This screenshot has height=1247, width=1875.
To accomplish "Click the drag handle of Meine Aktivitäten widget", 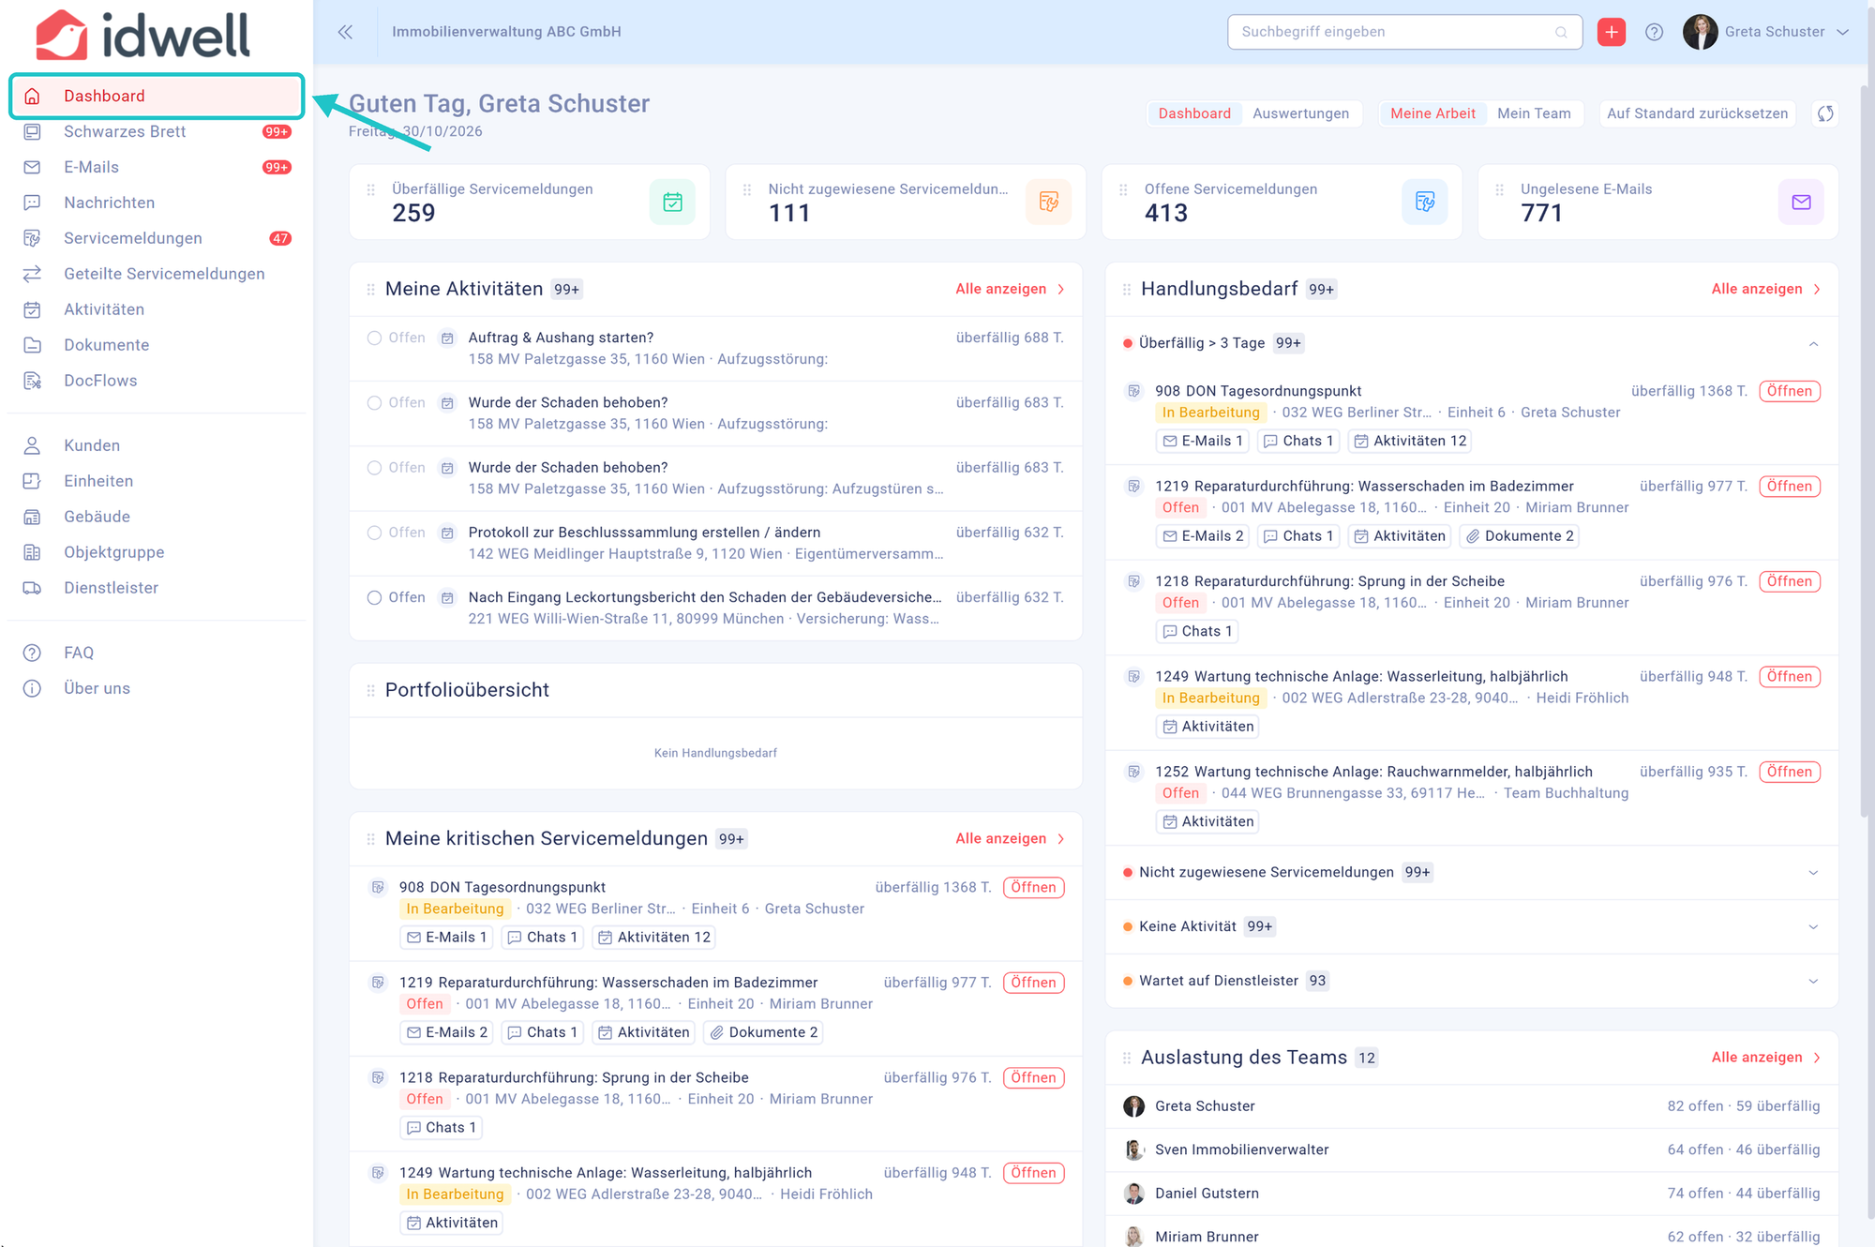I will pos(370,290).
